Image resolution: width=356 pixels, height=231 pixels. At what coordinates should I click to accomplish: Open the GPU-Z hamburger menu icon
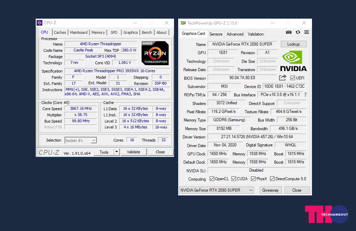[306, 32]
